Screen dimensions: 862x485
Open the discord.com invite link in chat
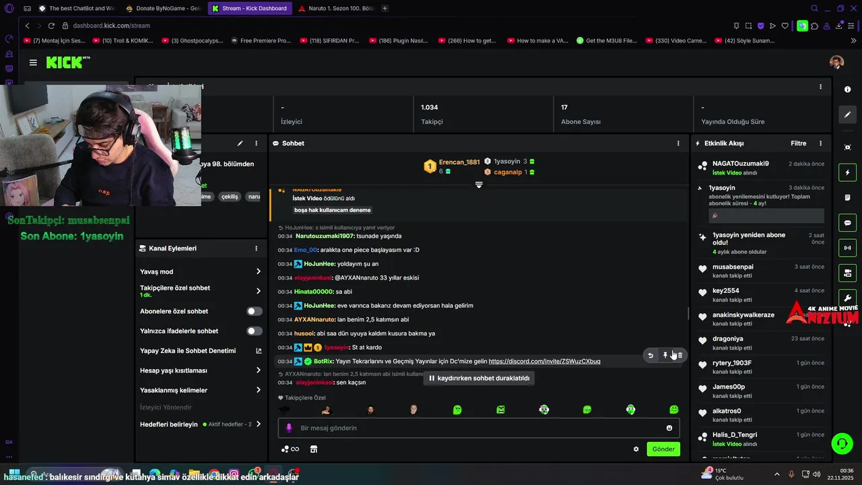544,362
